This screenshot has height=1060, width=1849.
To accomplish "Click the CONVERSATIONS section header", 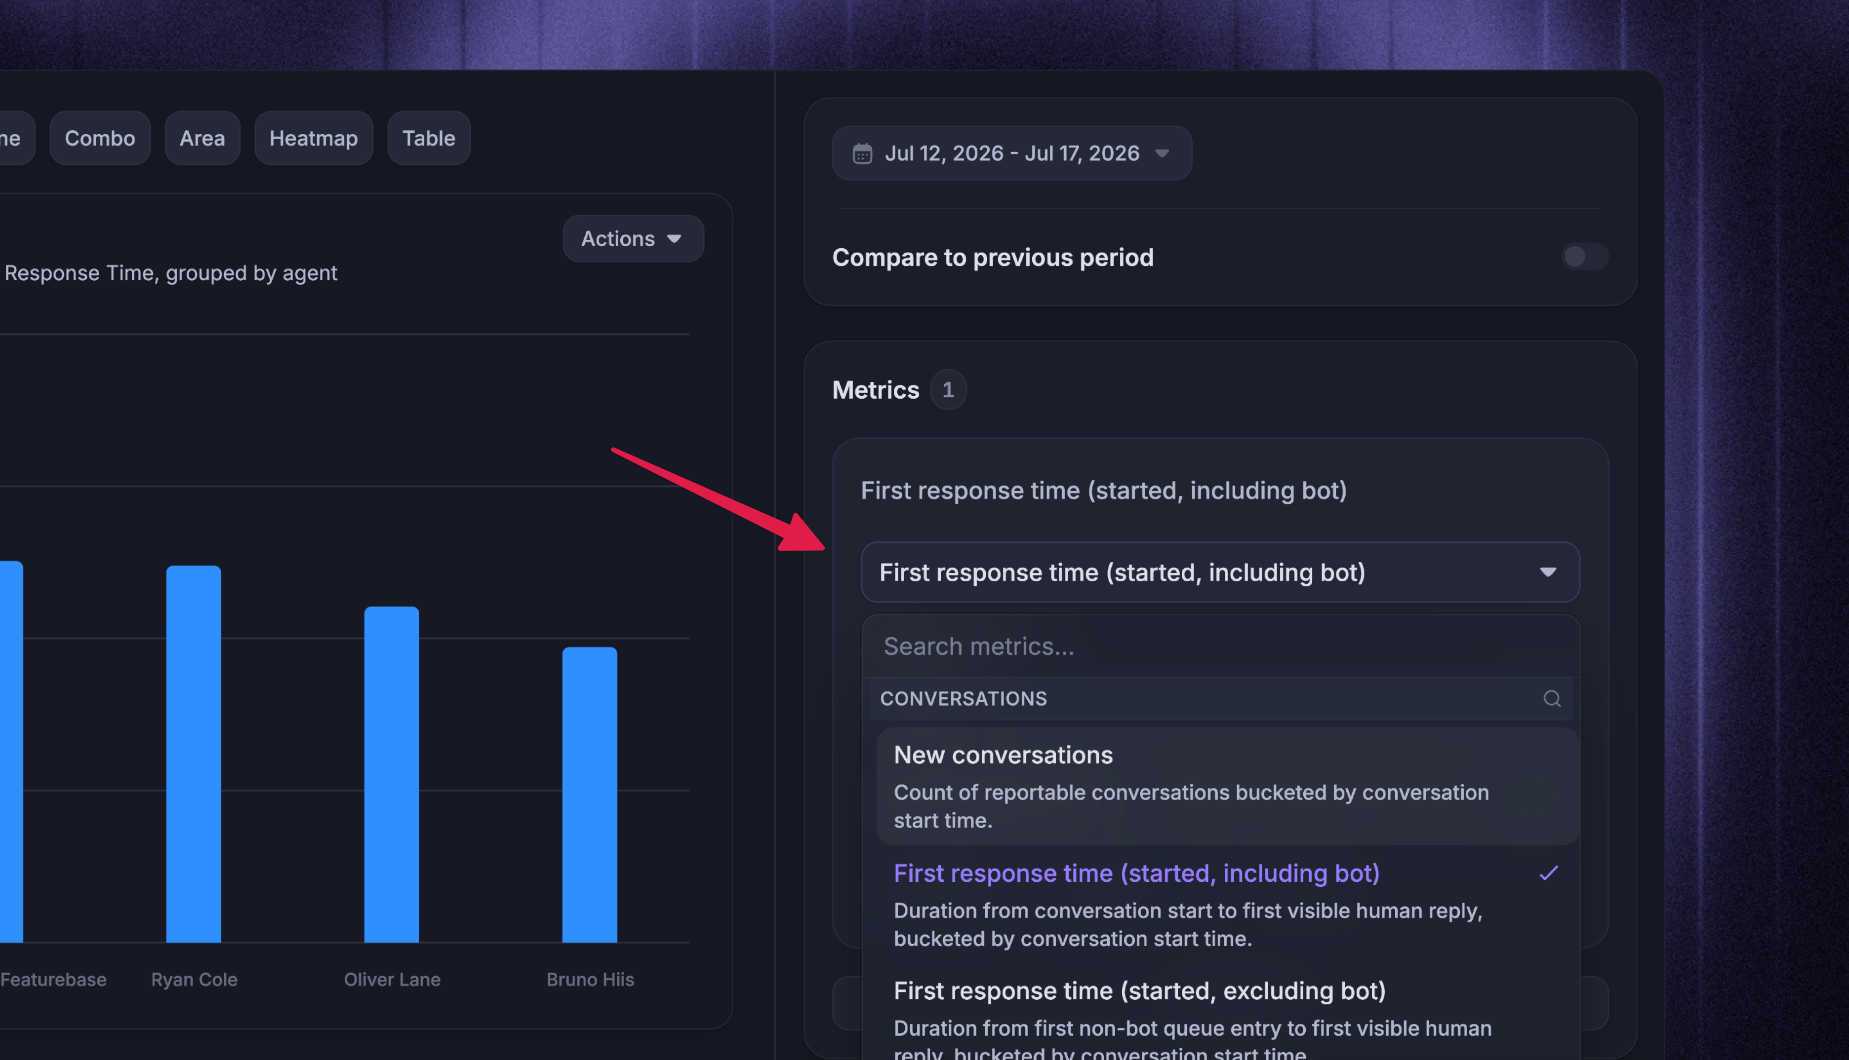I will click(963, 699).
